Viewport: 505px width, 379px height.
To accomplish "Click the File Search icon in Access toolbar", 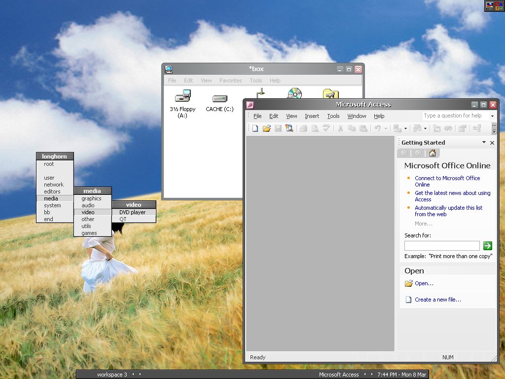I will coord(289,128).
